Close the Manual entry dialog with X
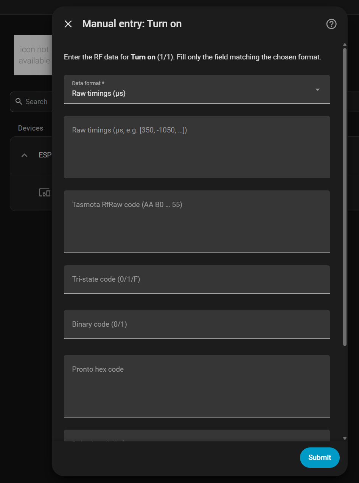 68,24
